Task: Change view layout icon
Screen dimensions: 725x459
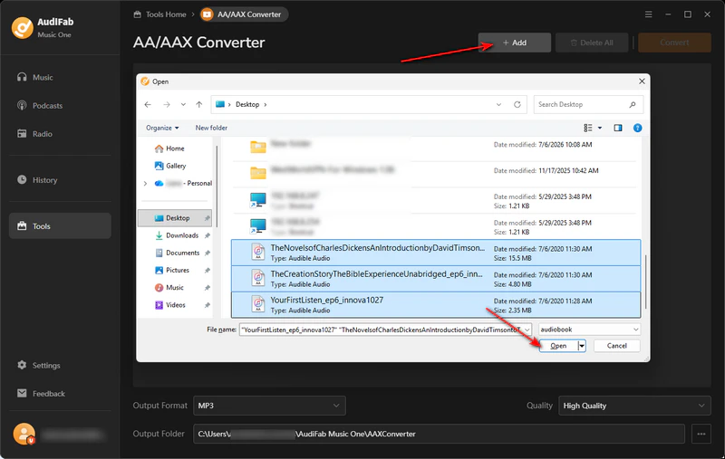Action: (587, 128)
